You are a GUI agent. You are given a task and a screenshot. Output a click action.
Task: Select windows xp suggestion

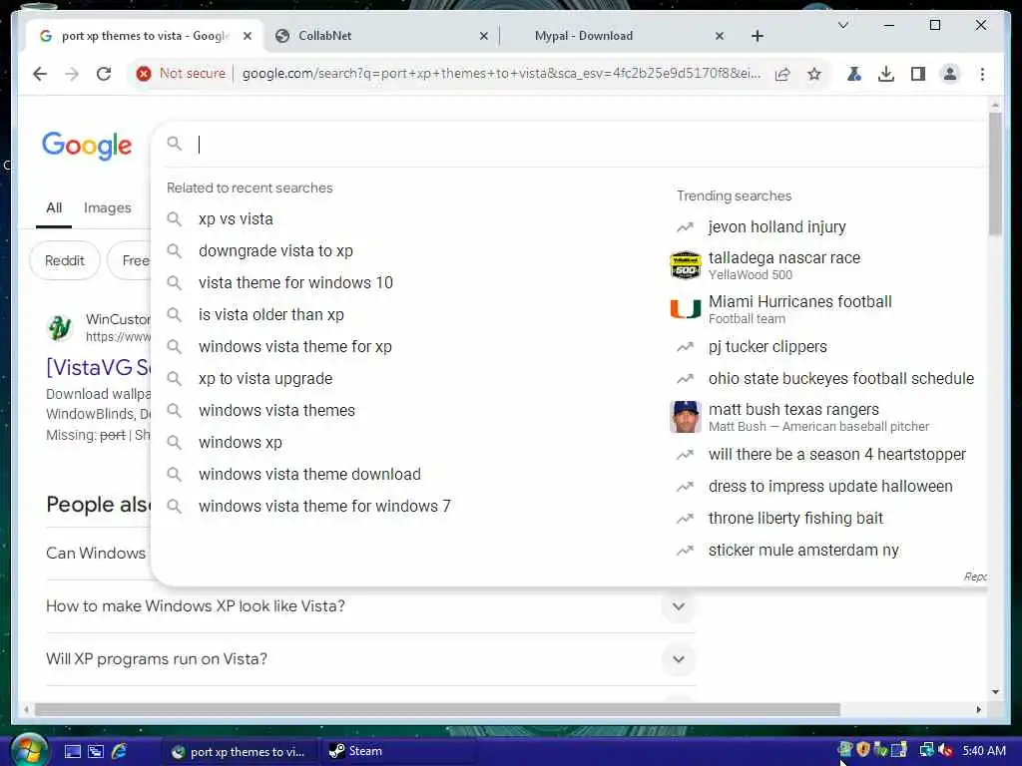tap(241, 443)
